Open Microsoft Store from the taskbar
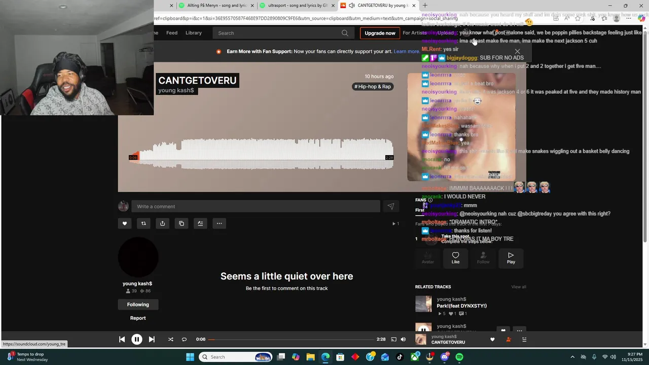The width and height of the screenshot is (649, 365). coord(340,357)
